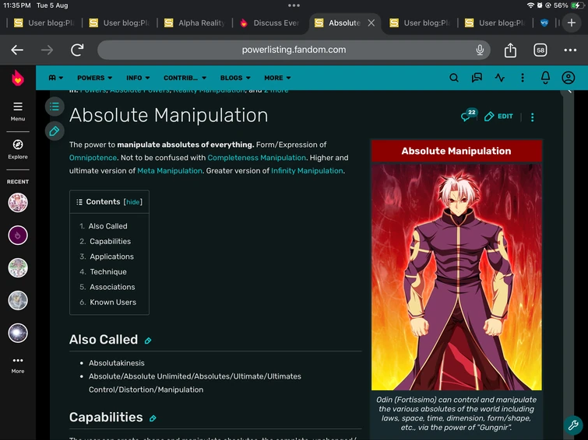Open the third recent wiki avatar
This screenshot has height=440, width=588.
(x=18, y=267)
